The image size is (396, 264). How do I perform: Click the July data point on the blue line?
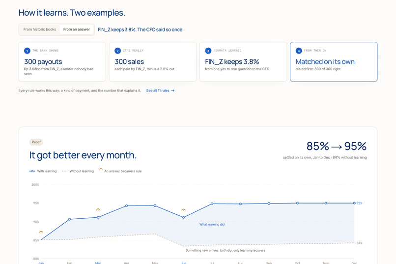coord(212,204)
